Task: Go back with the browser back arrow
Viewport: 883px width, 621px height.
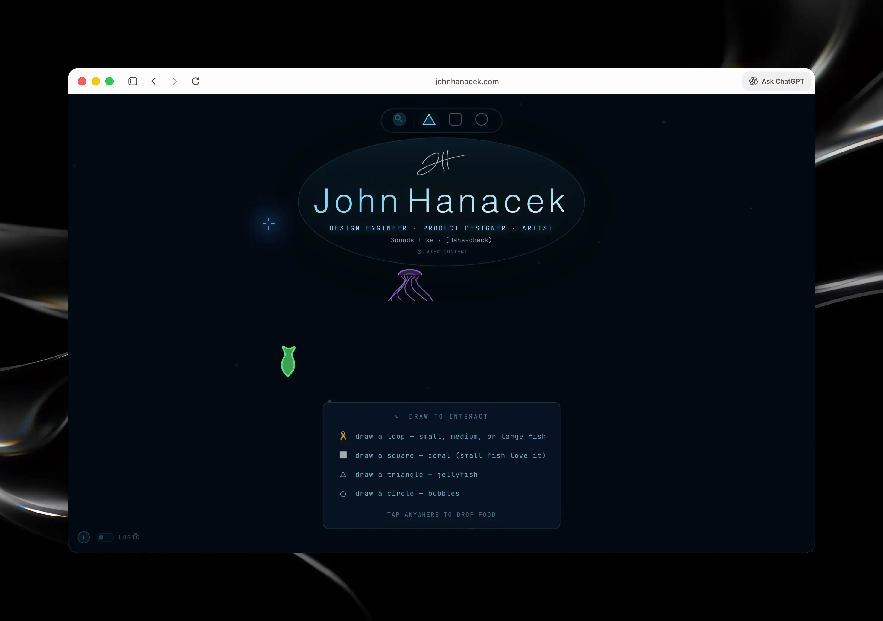Action: [x=154, y=82]
